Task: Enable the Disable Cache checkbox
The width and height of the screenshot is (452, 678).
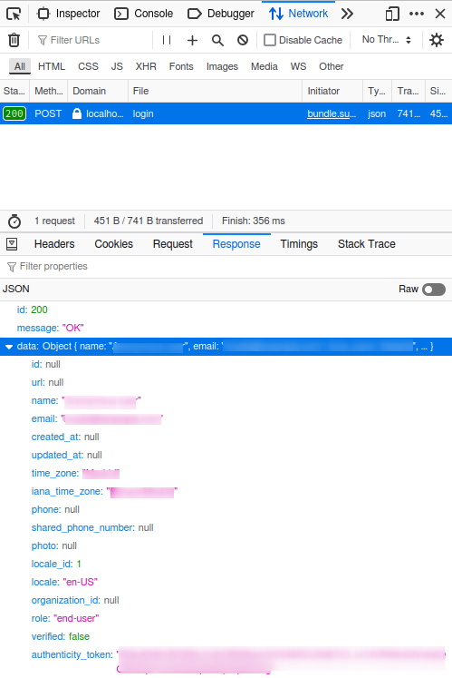Action: 270,40
